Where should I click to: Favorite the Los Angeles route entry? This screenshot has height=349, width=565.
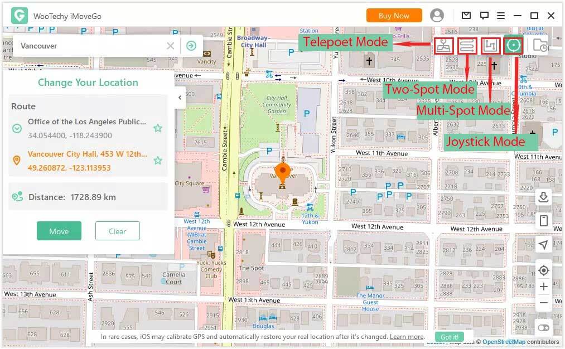tap(158, 128)
